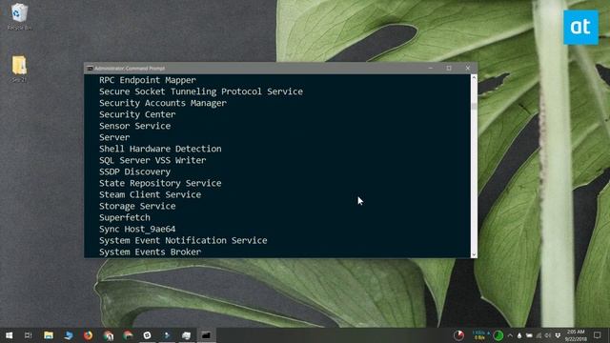Click the scroll-down arrow in Command Prompt
This screenshot has width=610, height=343.
pos(474,254)
